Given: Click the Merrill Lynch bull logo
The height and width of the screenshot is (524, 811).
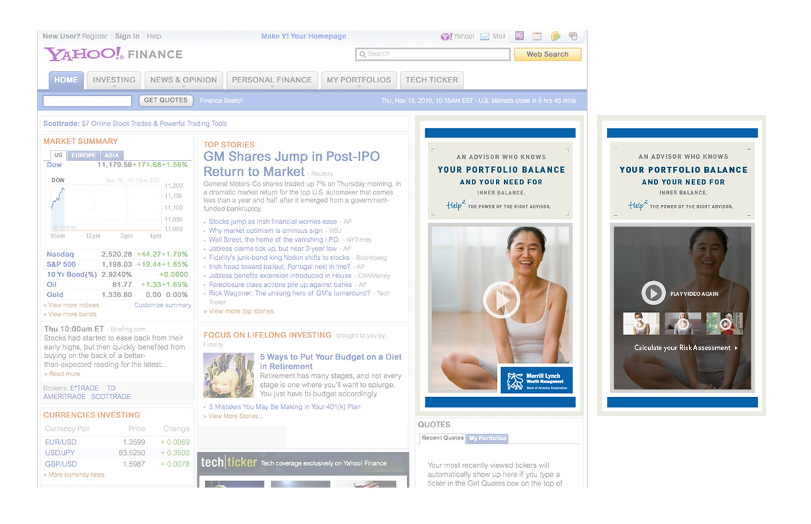Looking at the screenshot, I should (x=516, y=381).
